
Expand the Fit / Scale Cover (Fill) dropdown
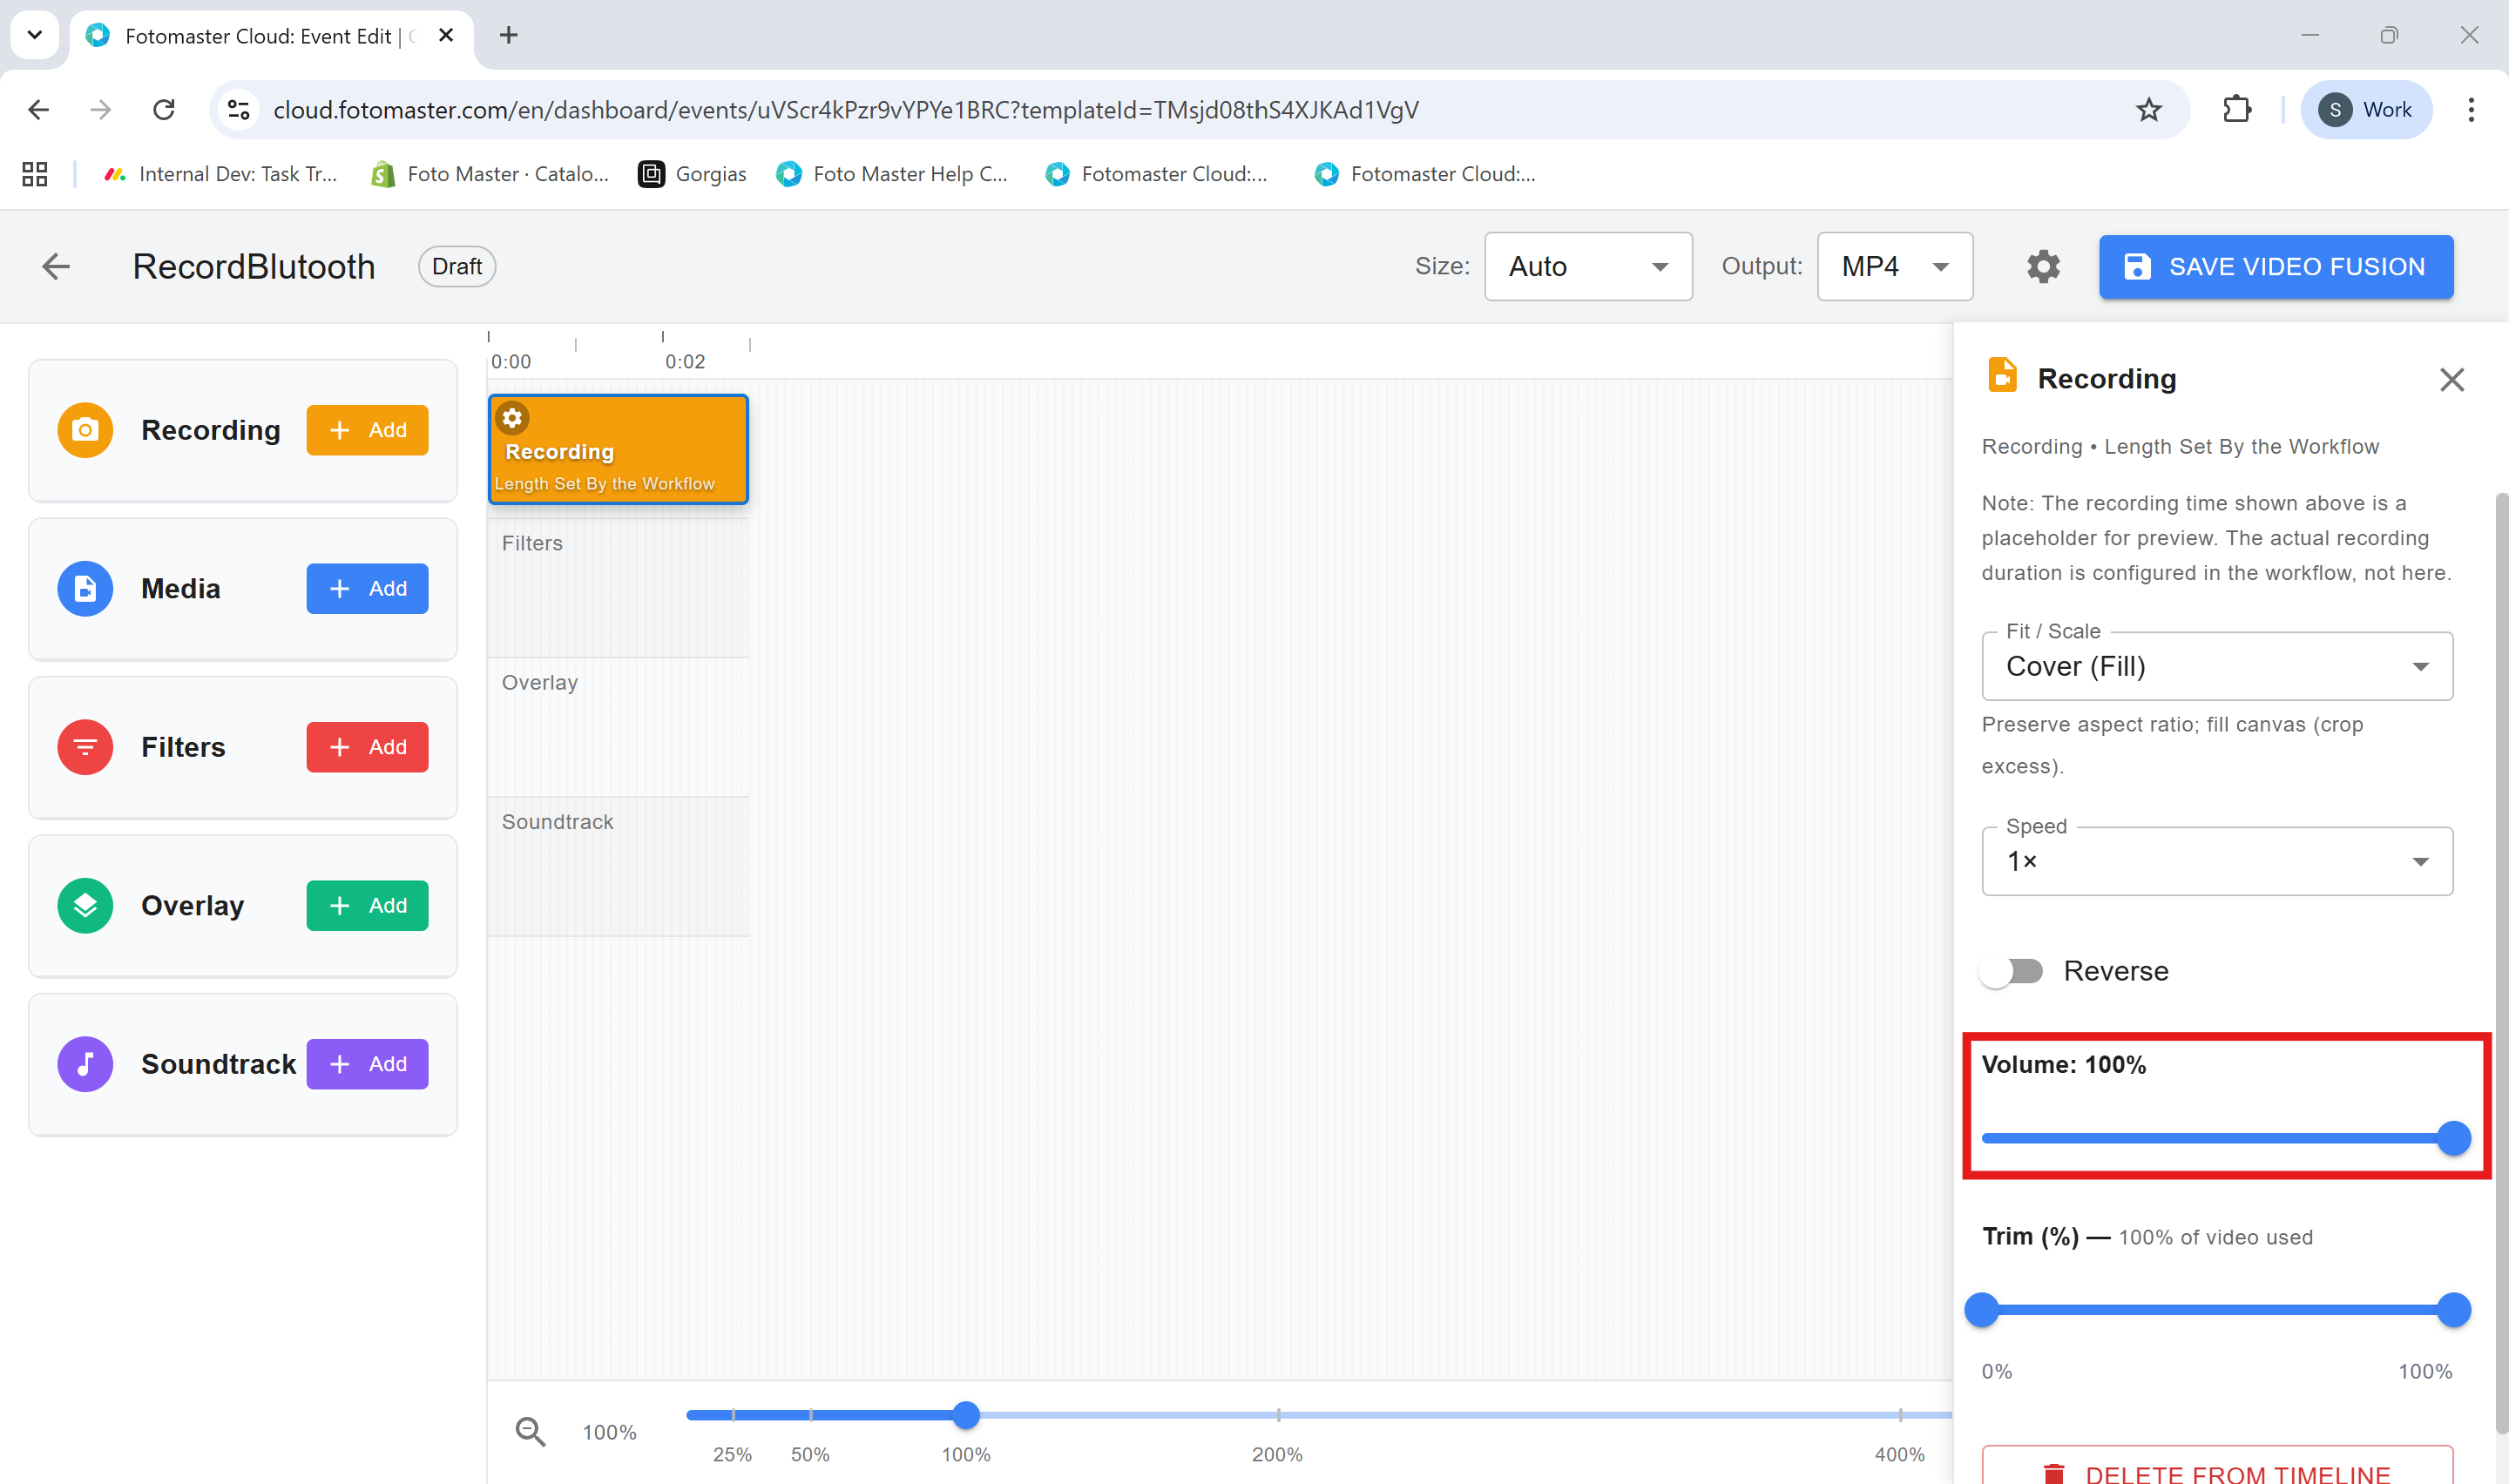[x=2216, y=667]
